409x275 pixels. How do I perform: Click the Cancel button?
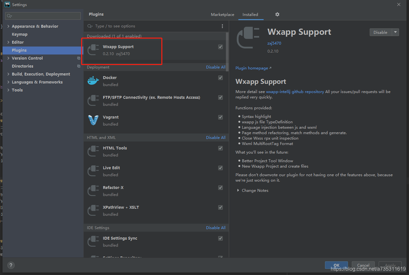pos(363,265)
